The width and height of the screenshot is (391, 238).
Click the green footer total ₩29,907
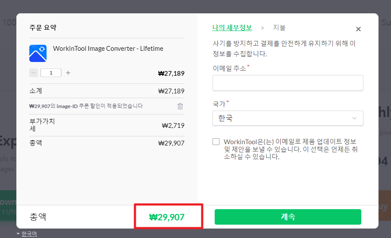[167, 217]
